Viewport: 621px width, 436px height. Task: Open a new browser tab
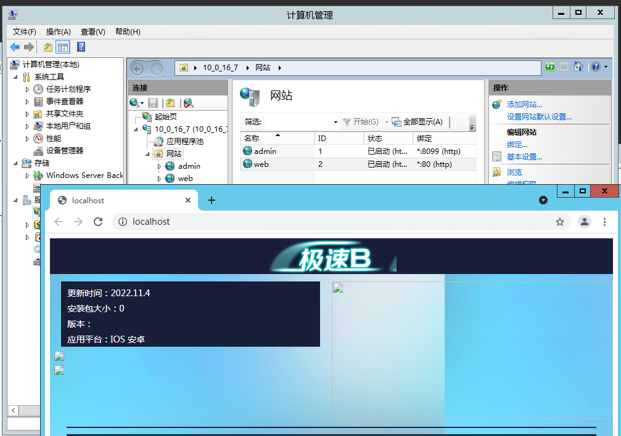click(212, 200)
